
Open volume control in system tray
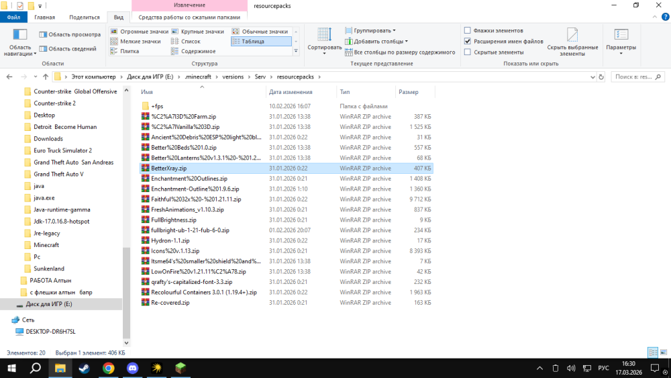[x=571, y=368]
